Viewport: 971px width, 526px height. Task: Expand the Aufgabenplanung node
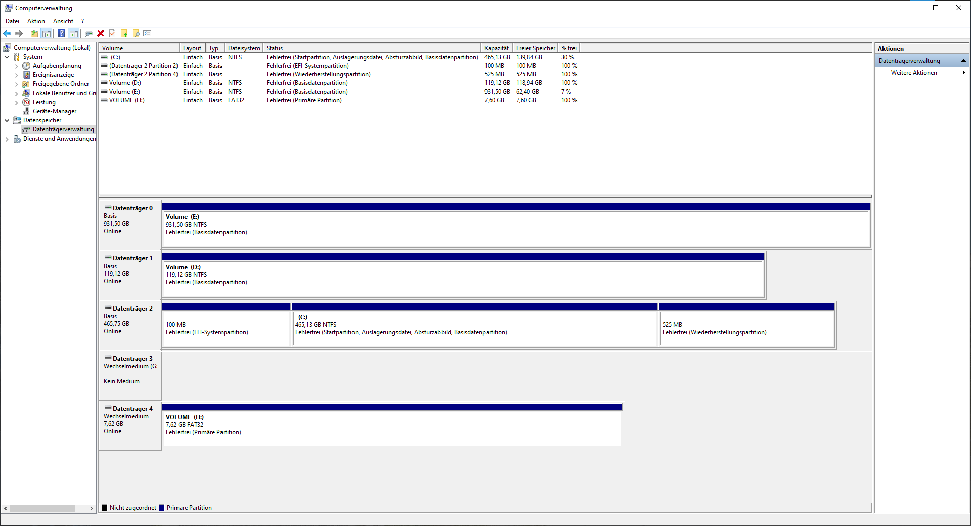coord(17,66)
